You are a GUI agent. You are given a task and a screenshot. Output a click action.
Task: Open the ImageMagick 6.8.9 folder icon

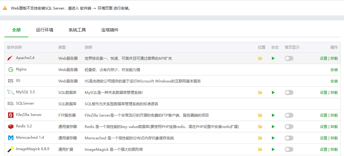(260, 150)
